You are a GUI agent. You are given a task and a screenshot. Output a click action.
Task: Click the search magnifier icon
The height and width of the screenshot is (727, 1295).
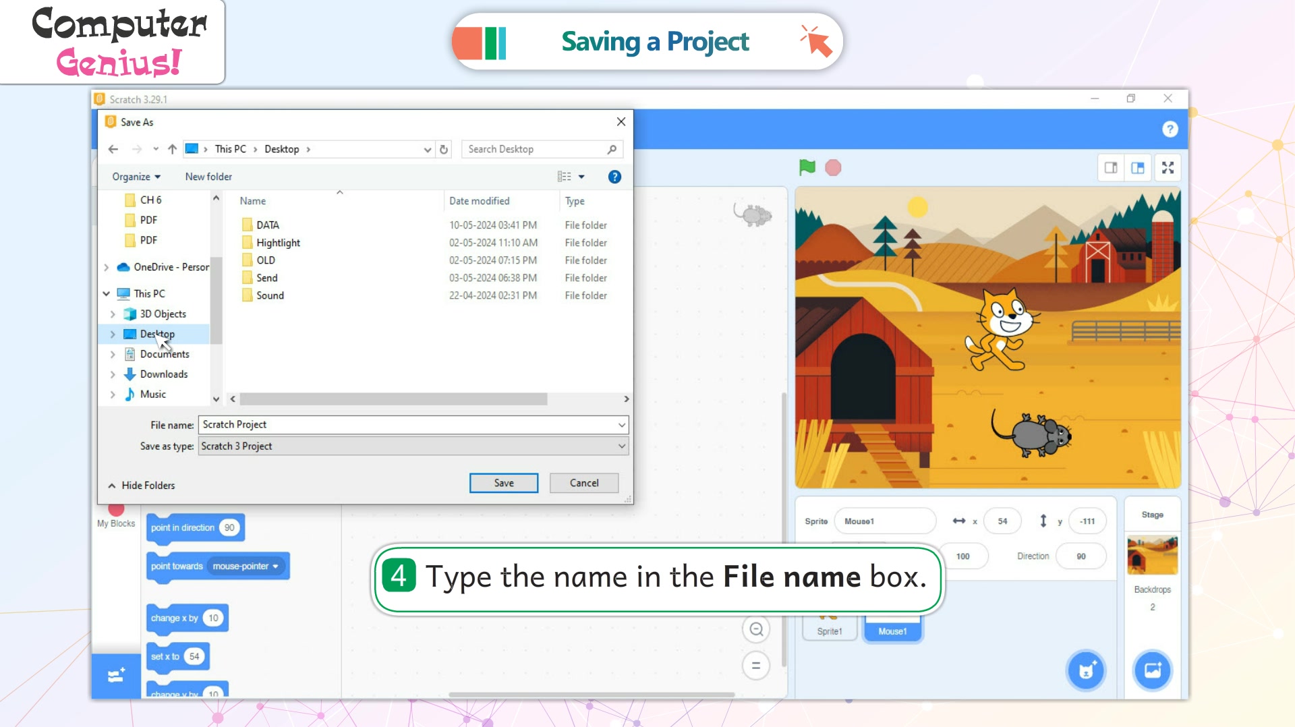point(612,149)
